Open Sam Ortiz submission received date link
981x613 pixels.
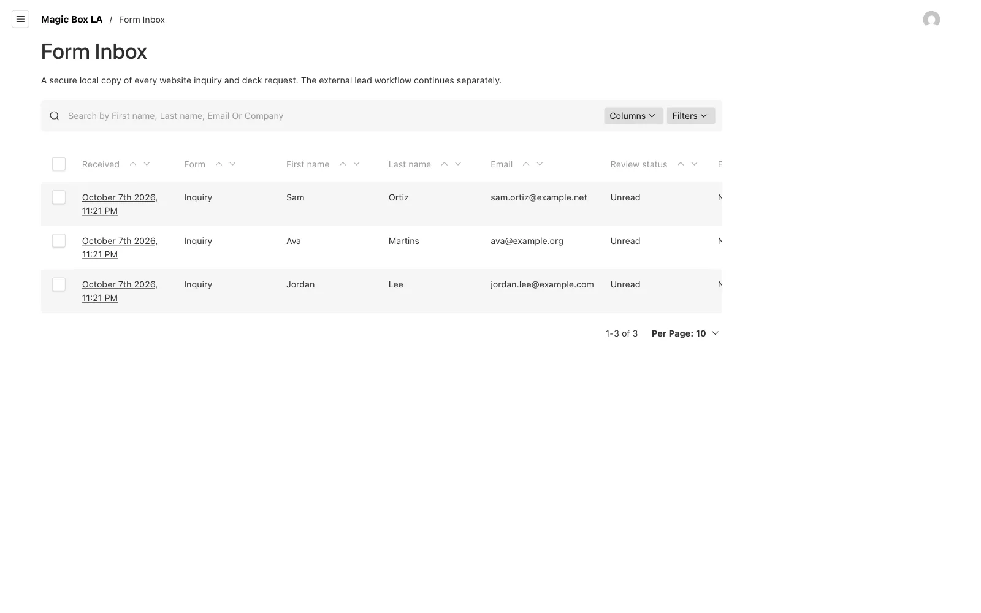click(x=120, y=204)
